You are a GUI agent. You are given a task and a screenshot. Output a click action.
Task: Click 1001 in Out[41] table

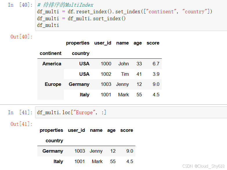pyautogui.click(x=80, y=162)
